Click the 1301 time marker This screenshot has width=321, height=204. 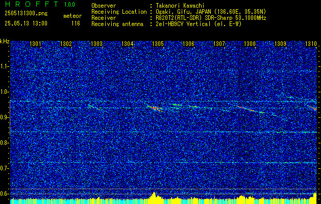tap(35, 43)
